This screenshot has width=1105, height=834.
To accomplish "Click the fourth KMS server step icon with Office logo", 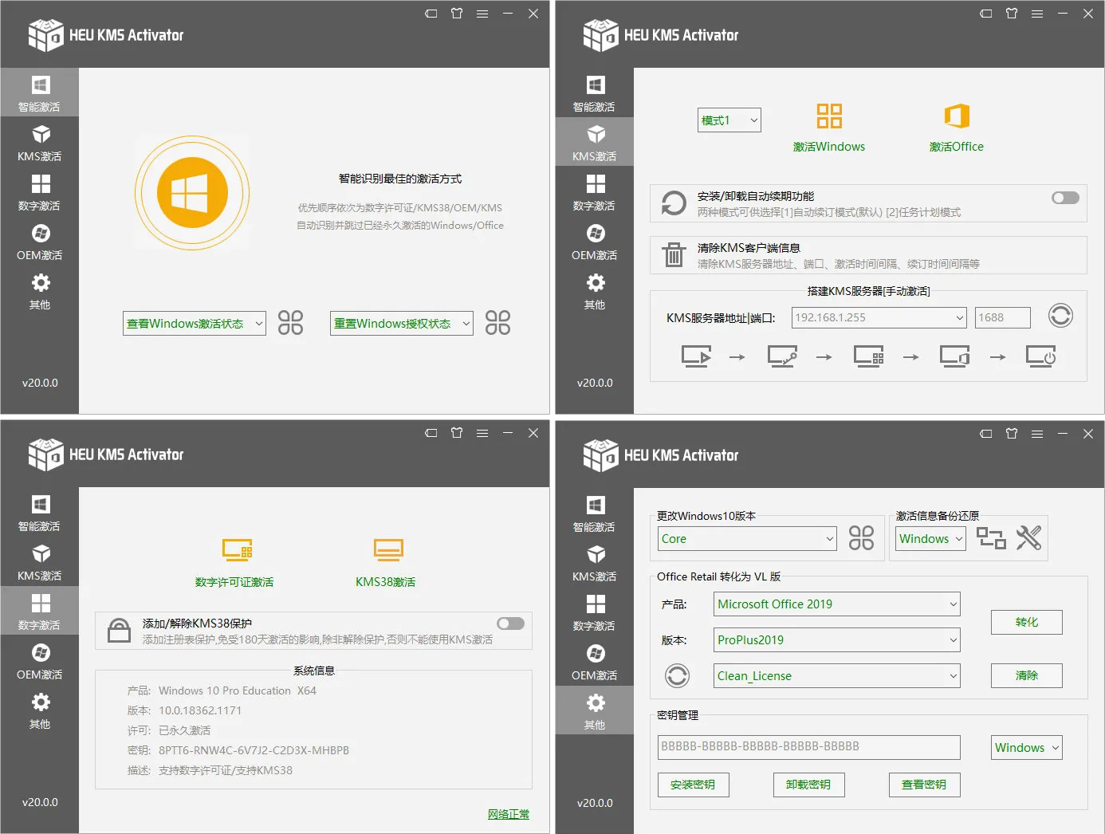I will (954, 356).
